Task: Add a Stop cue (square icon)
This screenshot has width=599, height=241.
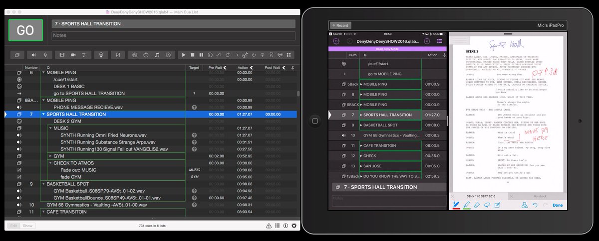Action: coord(193,55)
